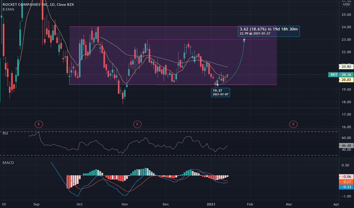Click the 24.00 price axis label

(346, 27)
